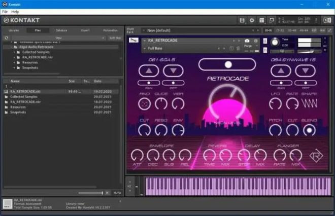The height and width of the screenshot is (216, 335).
Task: Click the exclamation panic/restart engine icon
Action: pyautogui.click(x=316, y=20)
